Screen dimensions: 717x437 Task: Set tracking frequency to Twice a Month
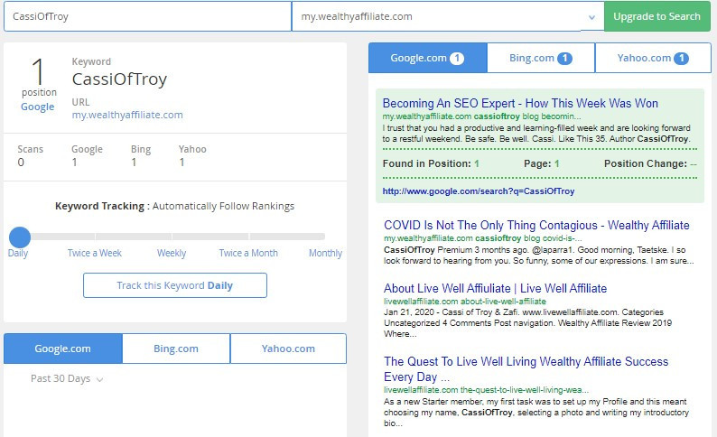click(248, 253)
